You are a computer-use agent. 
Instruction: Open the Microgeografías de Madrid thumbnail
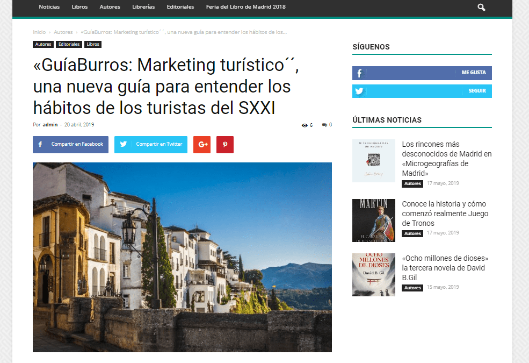click(x=374, y=161)
